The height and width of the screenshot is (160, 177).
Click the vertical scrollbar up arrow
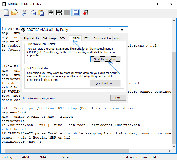point(174,20)
